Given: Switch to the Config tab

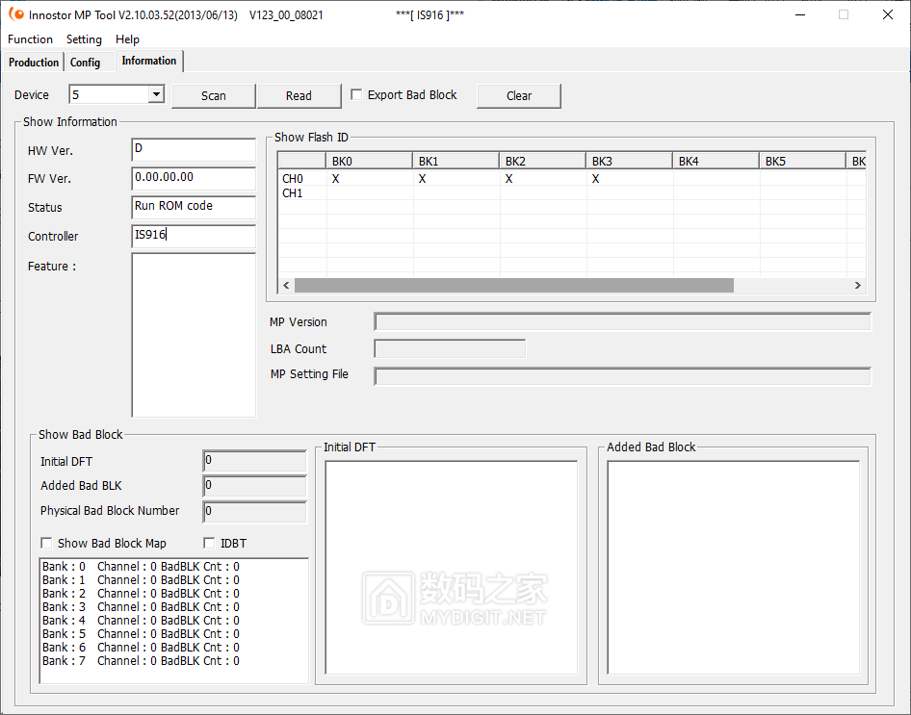Looking at the screenshot, I should point(85,63).
